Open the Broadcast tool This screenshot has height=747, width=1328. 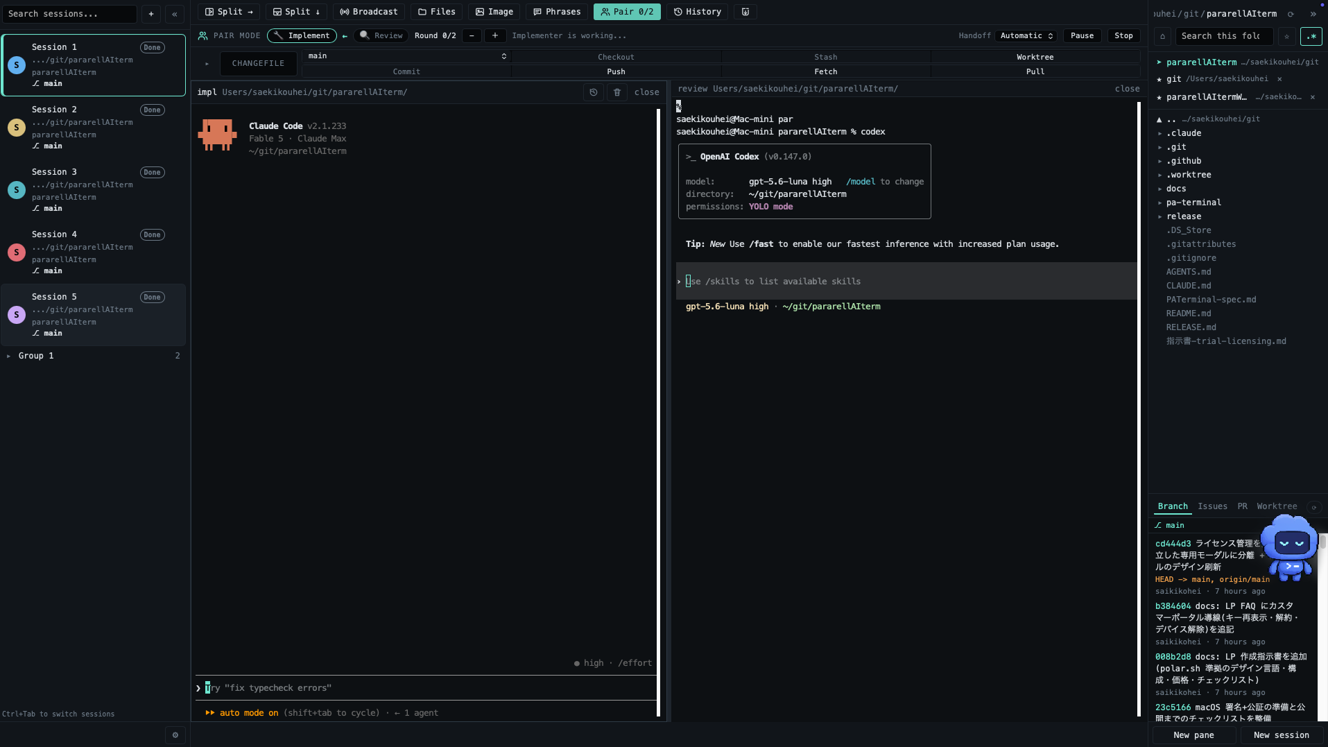pyautogui.click(x=368, y=12)
